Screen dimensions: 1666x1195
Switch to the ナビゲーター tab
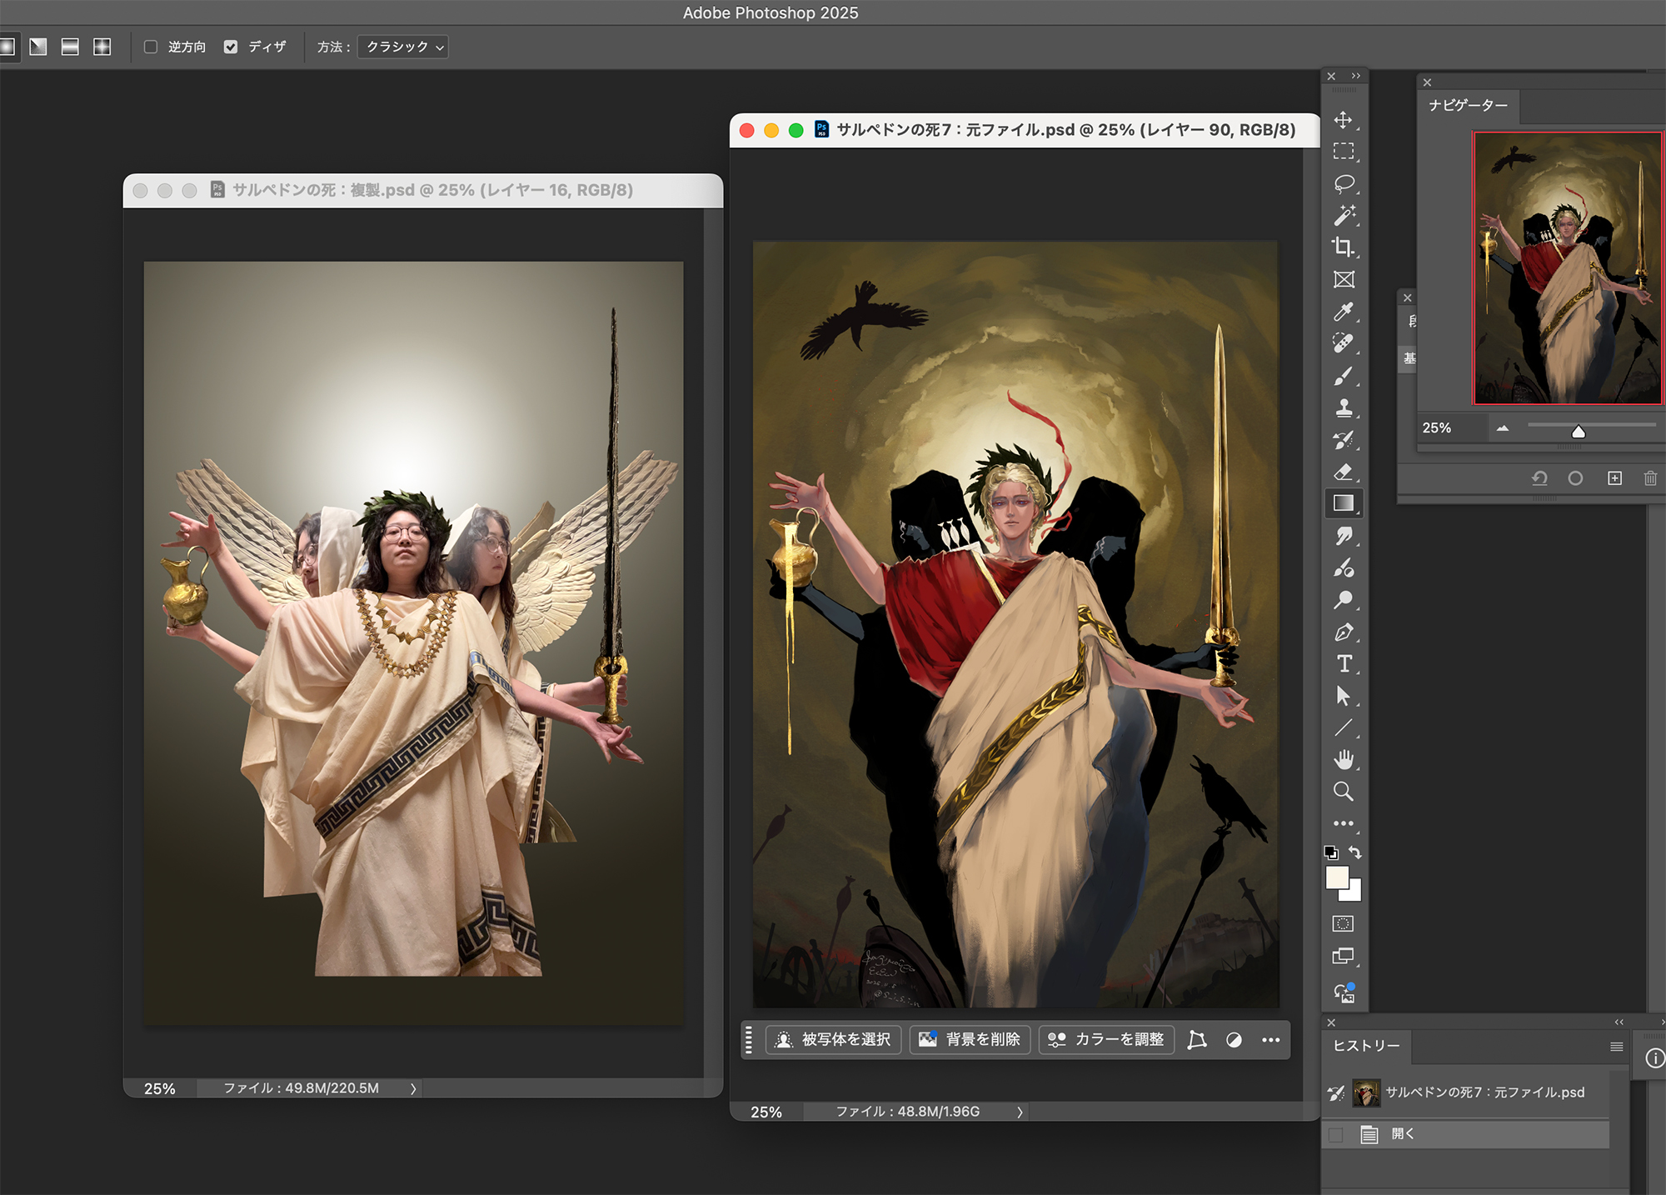[1468, 106]
